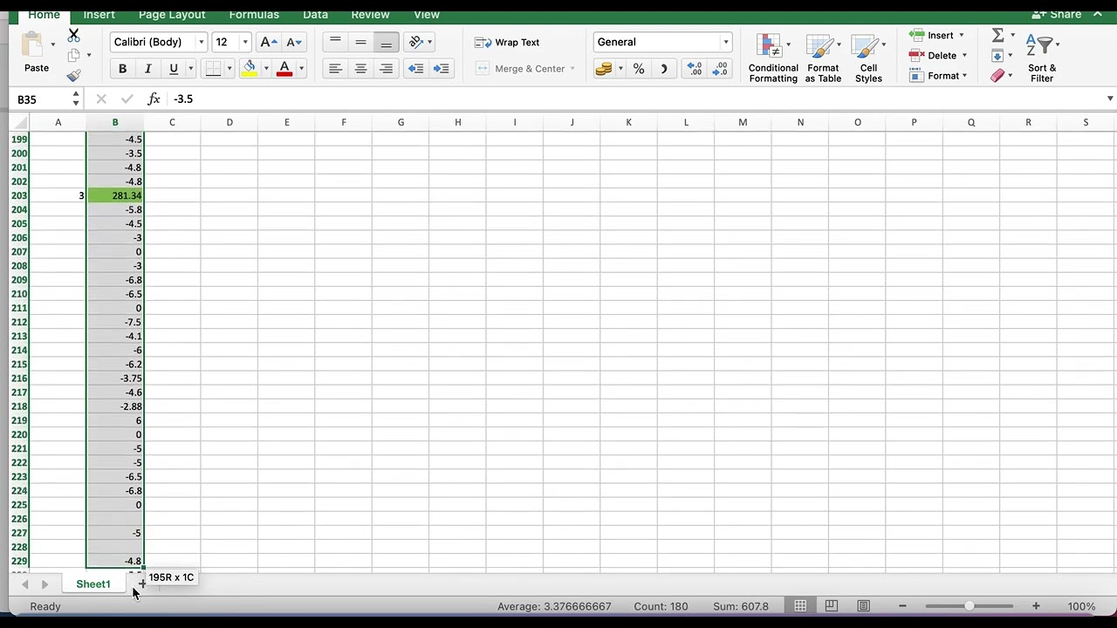Center text horizontally
The image size is (1117, 628).
click(x=360, y=69)
